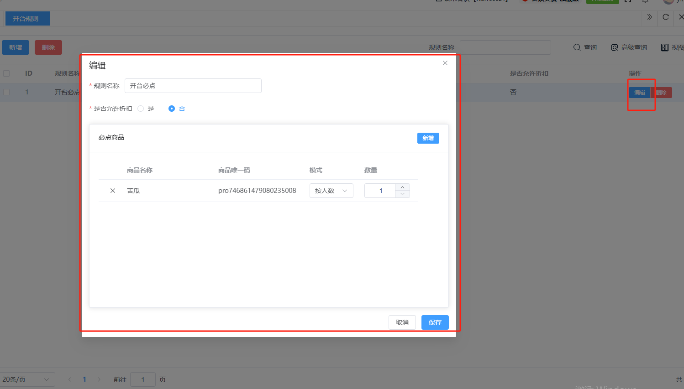
Task: Open the 按人数 mode dropdown
Action: [331, 191]
